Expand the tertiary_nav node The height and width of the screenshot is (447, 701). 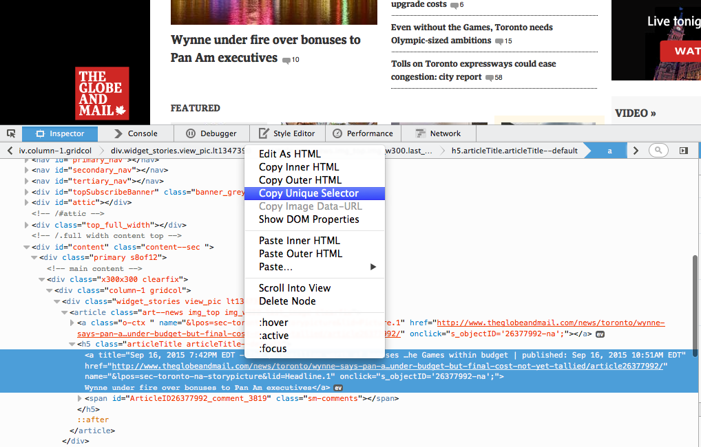click(26, 181)
